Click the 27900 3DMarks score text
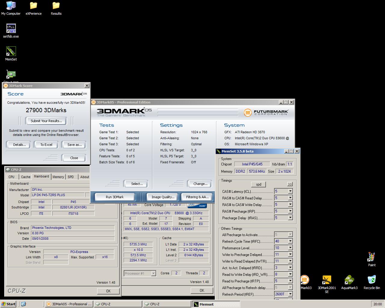Screen dimensions: 385x308 point(46,110)
